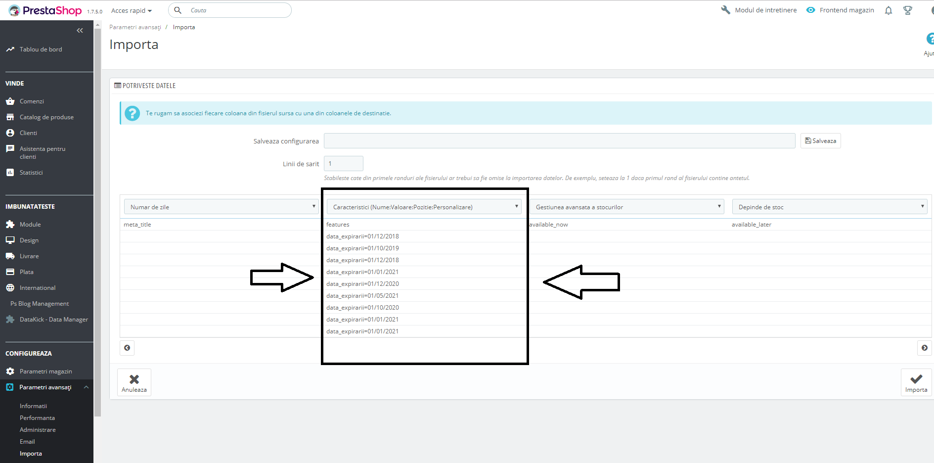This screenshot has width=934, height=463.
Task: Open Ps Blog Management menu item
Action: pyautogui.click(x=40, y=304)
